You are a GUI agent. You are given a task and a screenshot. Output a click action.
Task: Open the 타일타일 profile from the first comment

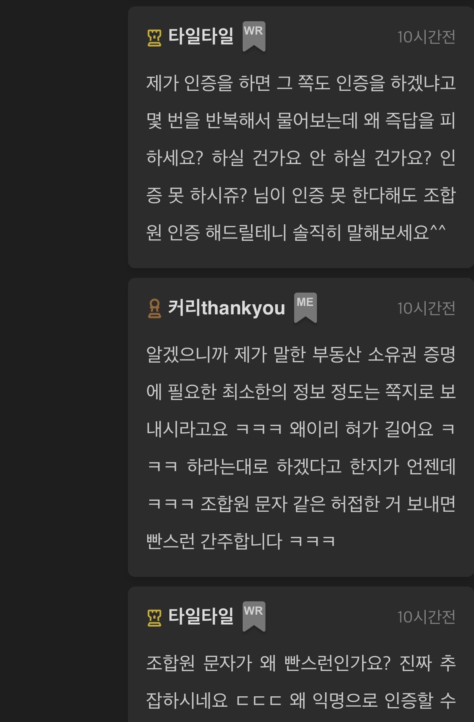click(x=201, y=37)
